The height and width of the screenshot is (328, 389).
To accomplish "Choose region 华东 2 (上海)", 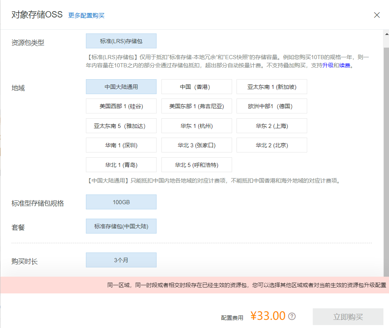I will [x=271, y=126].
